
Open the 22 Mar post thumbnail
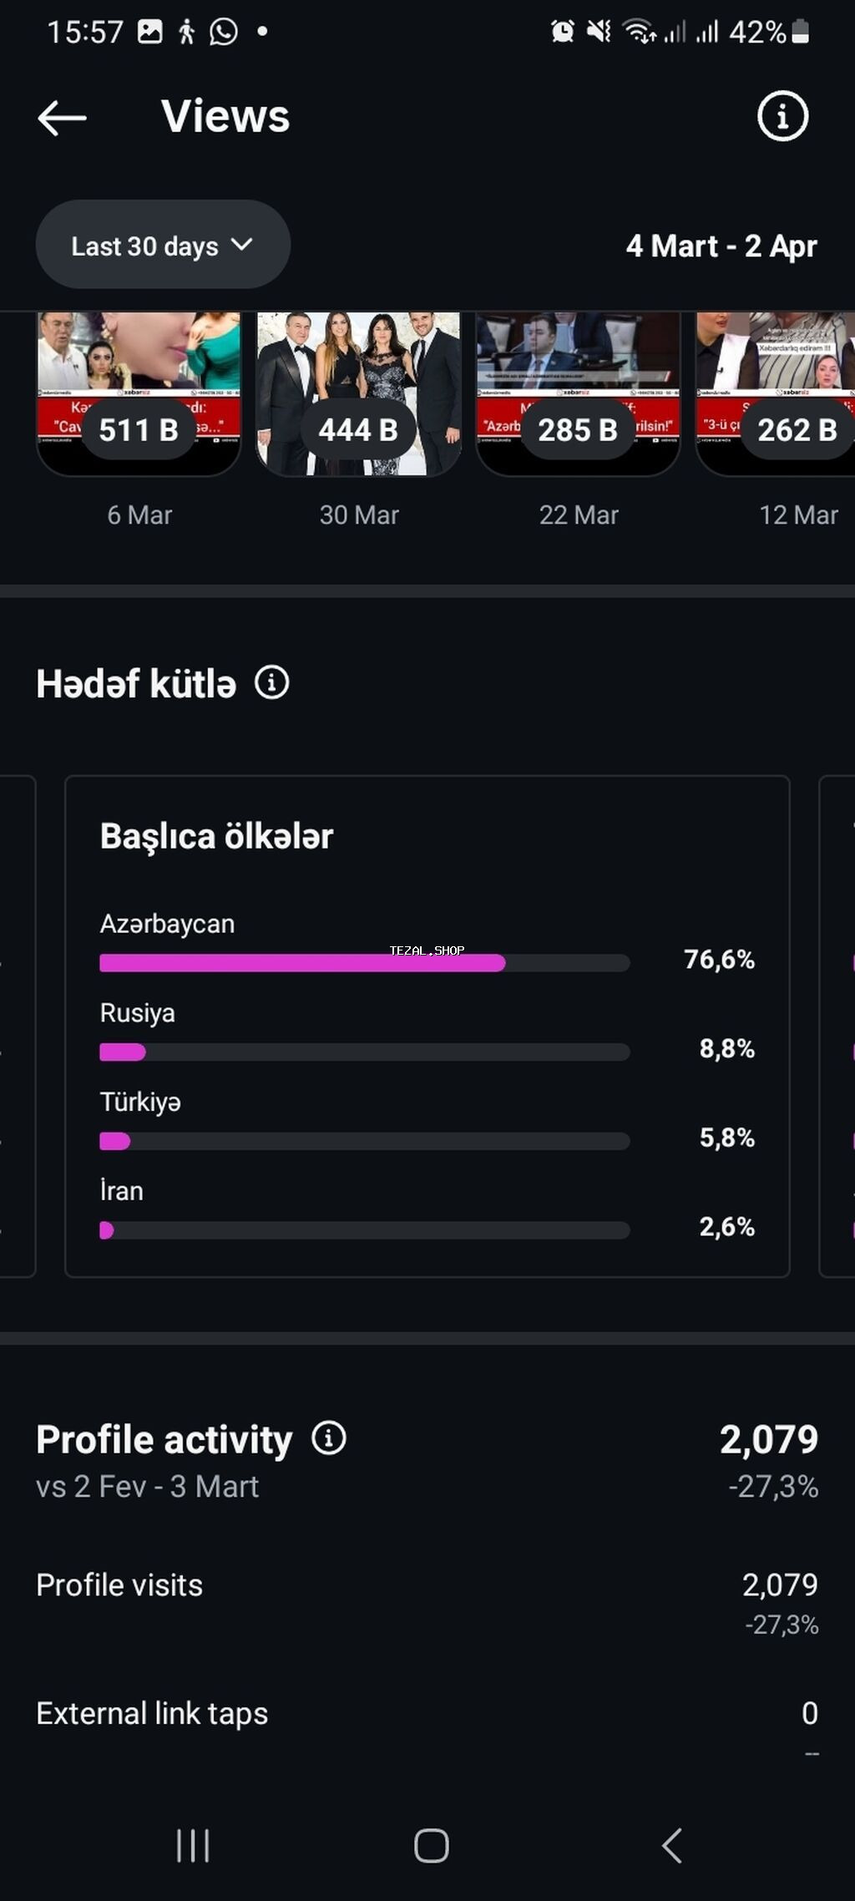578,393
